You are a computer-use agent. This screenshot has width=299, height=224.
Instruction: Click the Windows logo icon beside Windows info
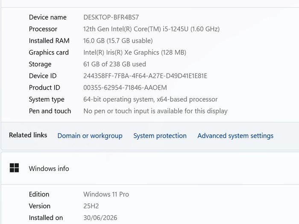point(14,168)
